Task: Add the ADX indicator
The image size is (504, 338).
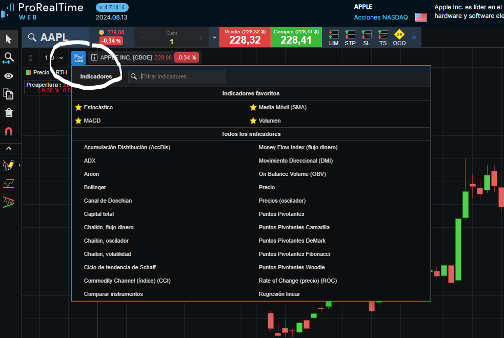Action: tap(90, 161)
